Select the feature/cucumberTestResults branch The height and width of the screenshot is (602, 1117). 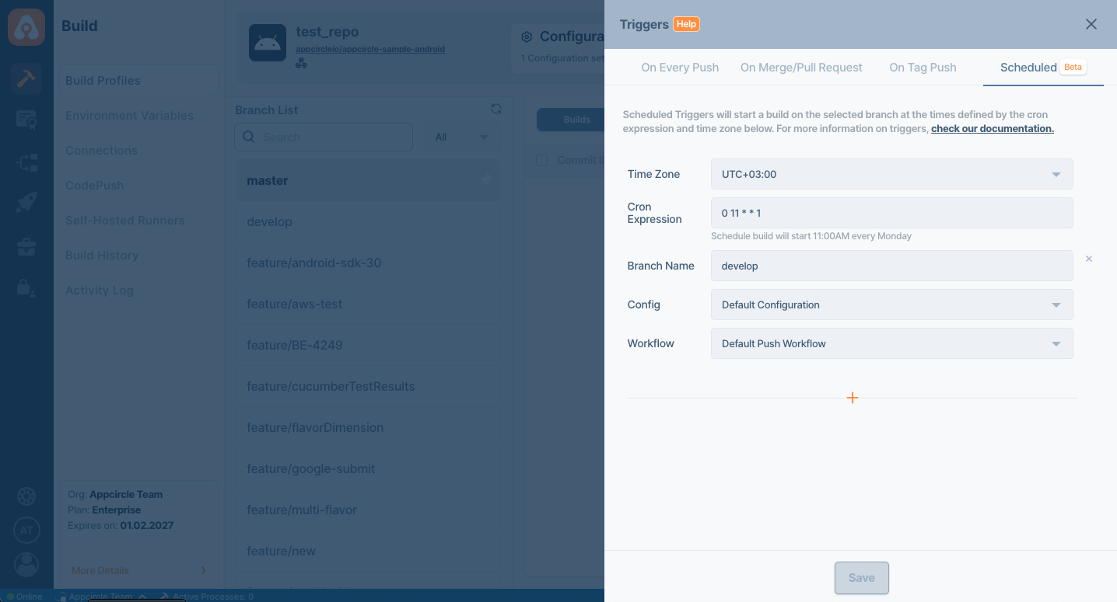pos(368,386)
